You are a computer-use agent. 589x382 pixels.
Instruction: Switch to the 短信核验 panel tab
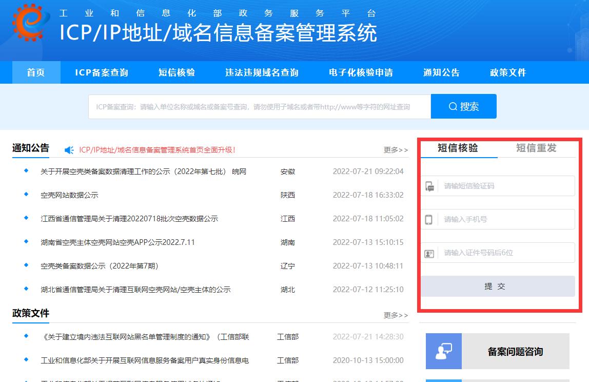[x=459, y=148]
